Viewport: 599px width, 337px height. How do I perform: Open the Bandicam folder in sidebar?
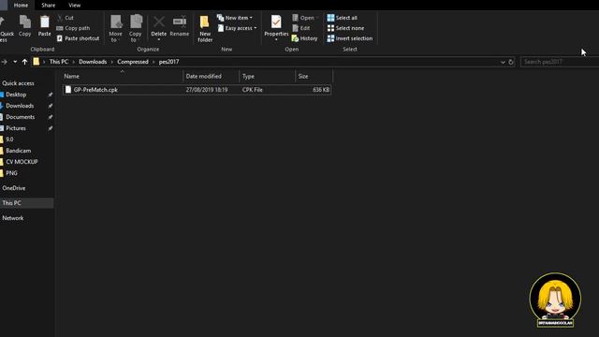19,151
